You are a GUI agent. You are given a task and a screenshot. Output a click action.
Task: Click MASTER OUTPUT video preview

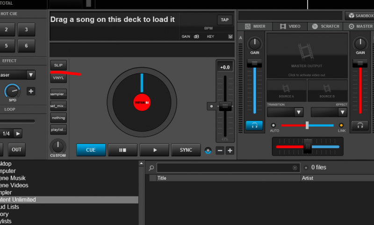click(307, 56)
